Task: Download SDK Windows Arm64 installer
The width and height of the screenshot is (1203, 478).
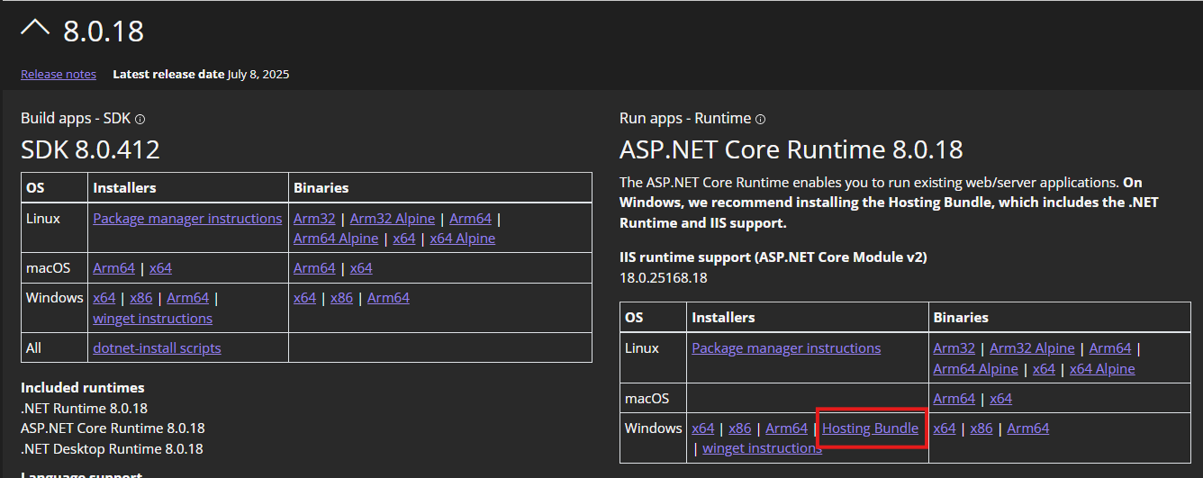Action: 187,297
